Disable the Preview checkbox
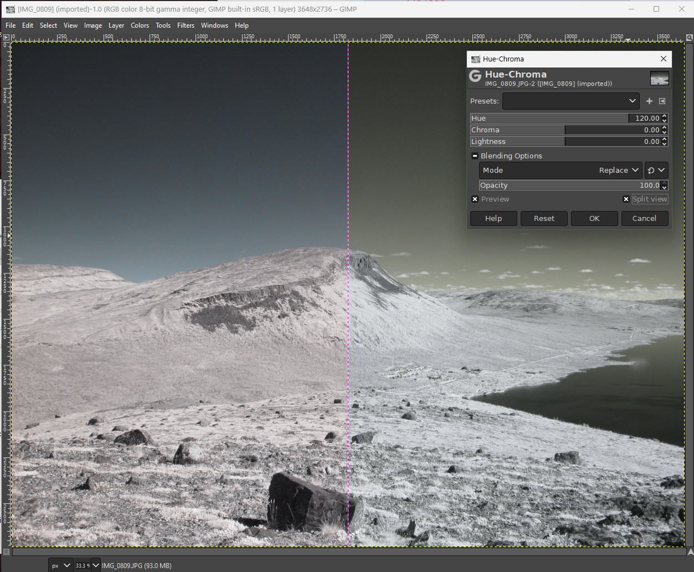The height and width of the screenshot is (572, 694). coord(475,199)
